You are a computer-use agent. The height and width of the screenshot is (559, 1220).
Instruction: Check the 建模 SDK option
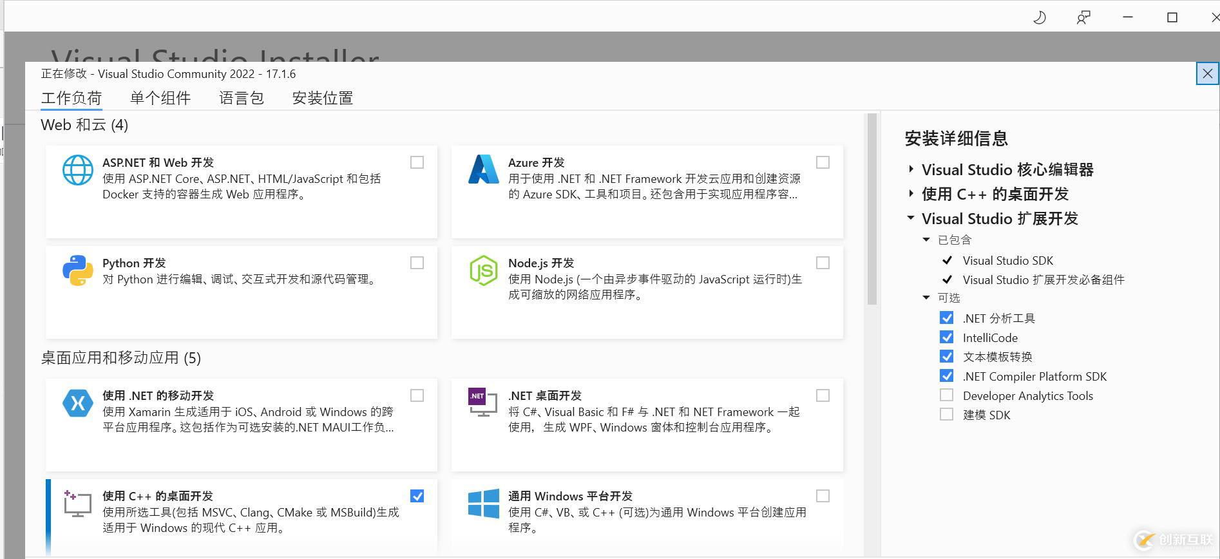(946, 415)
